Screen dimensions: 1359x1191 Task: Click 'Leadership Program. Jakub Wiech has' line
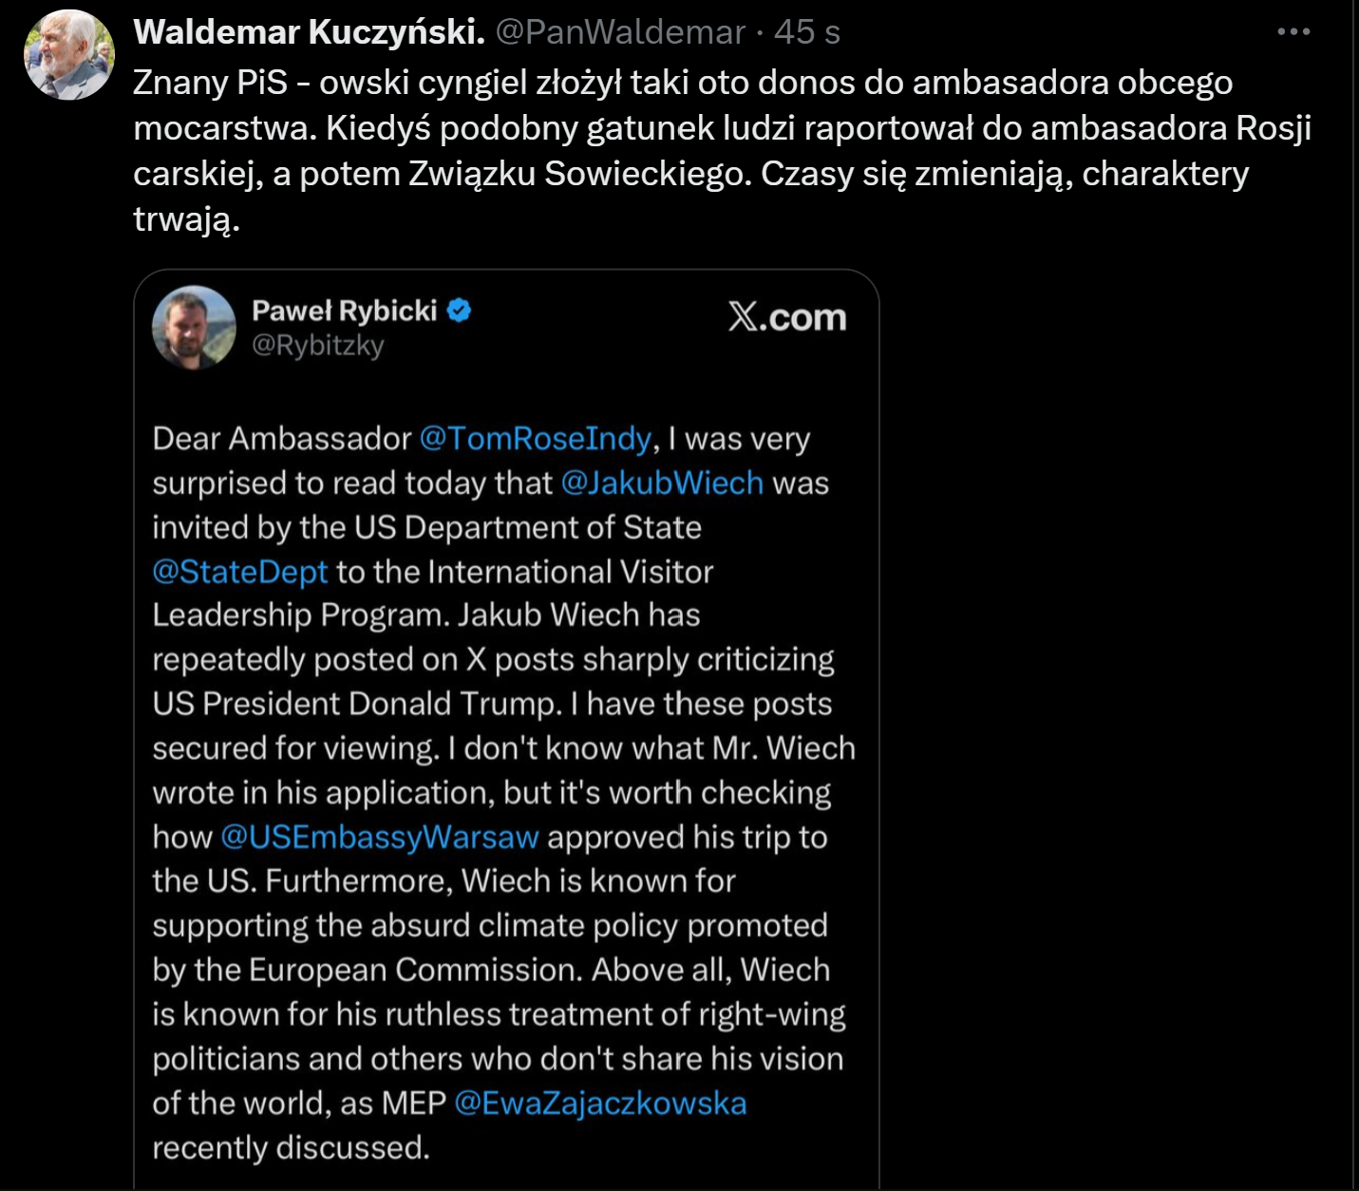tap(425, 615)
